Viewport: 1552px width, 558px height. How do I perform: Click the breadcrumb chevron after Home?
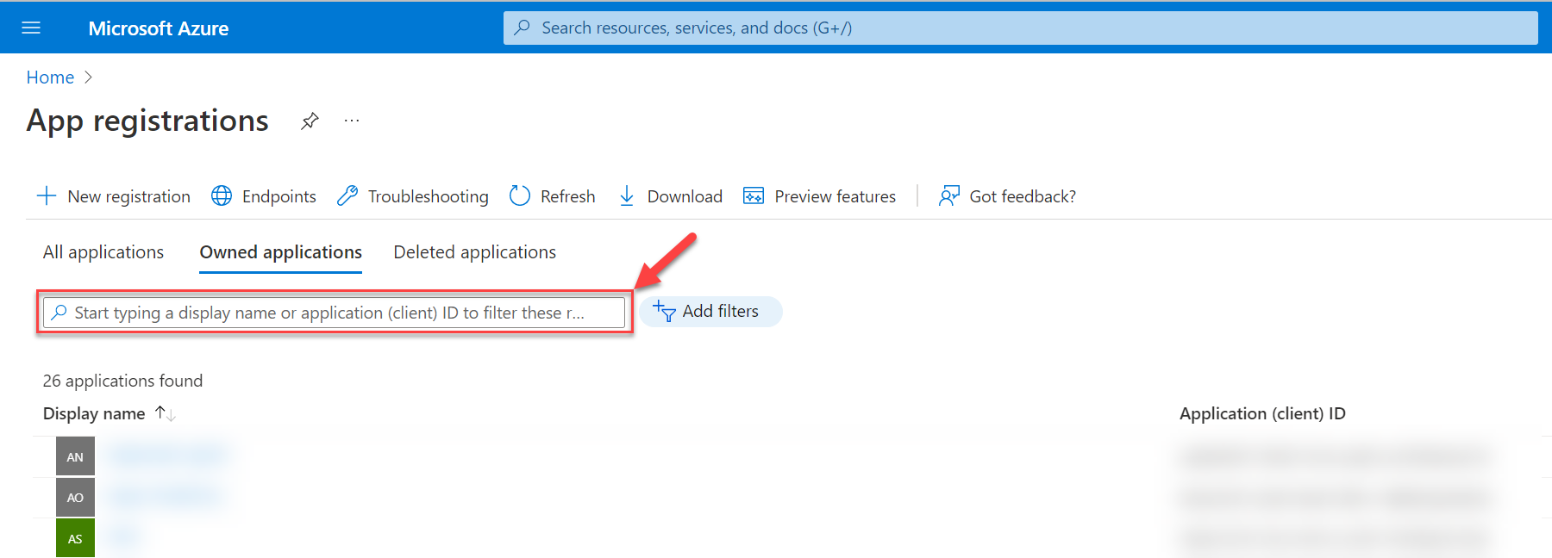coord(88,77)
